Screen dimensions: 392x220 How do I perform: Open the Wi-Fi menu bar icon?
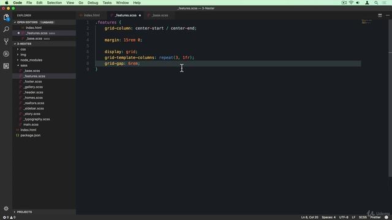pyautogui.click(x=351, y=2)
